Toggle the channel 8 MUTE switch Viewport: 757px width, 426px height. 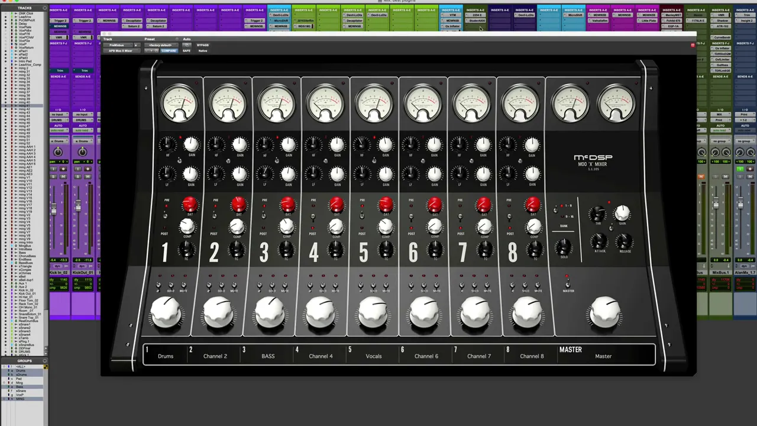[x=538, y=286]
